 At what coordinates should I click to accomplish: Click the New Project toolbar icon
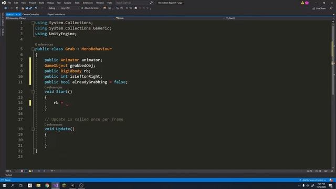17,8
